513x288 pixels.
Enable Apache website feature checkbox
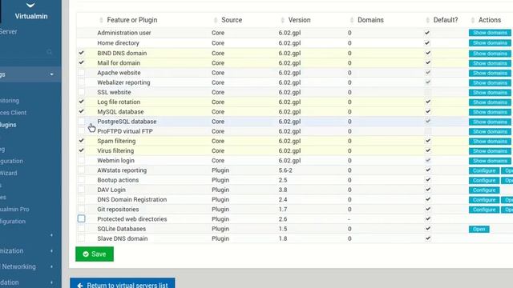[81, 73]
